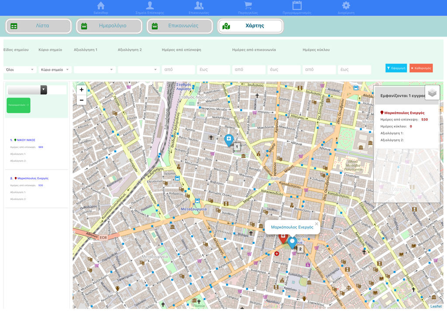Click the map layers stack icon
The height and width of the screenshot is (335, 447).
coord(432,92)
